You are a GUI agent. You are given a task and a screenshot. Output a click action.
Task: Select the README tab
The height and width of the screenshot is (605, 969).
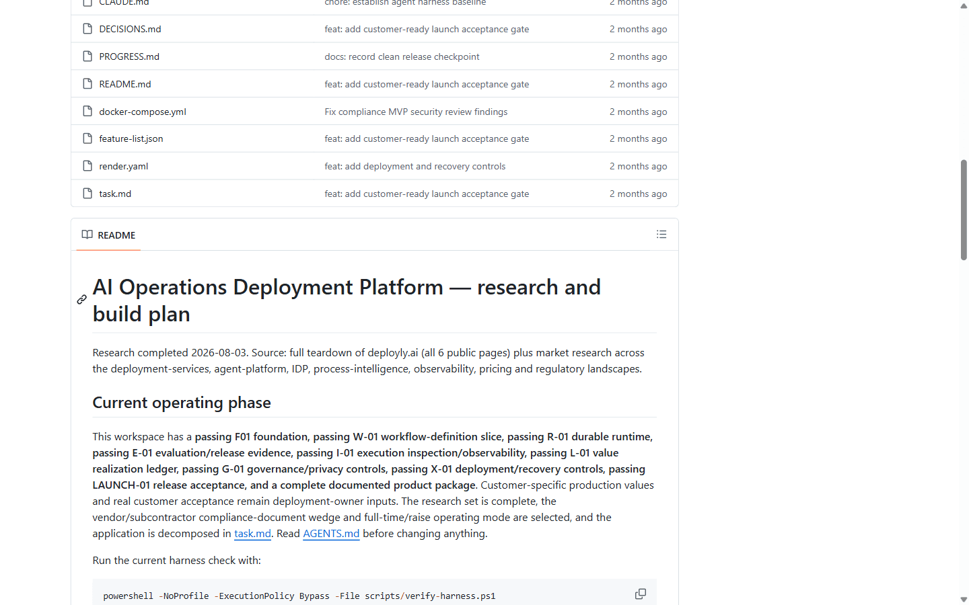[108, 235]
